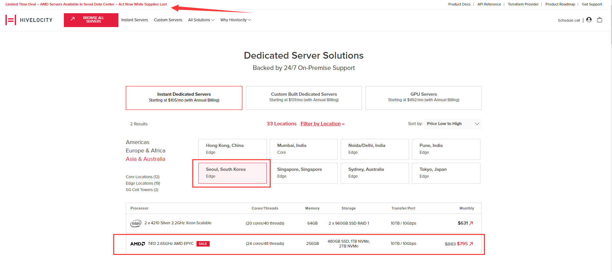The width and height of the screenshot is (612, 272).
Task: Click the Browse All Servers button
Action: point(91,20)
